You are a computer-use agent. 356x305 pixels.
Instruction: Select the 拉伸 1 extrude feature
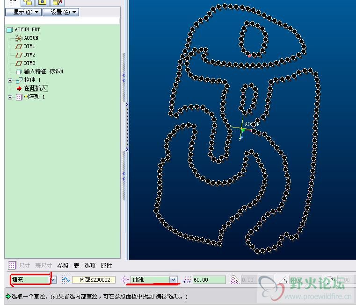[28, 80]
